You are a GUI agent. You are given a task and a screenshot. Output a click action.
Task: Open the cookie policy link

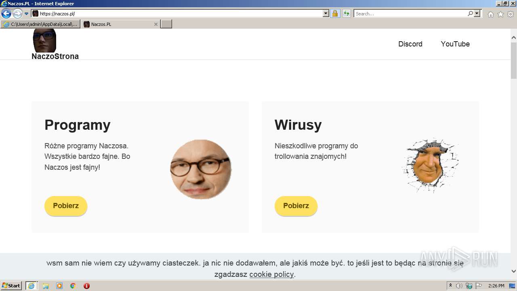pos(271,274)
